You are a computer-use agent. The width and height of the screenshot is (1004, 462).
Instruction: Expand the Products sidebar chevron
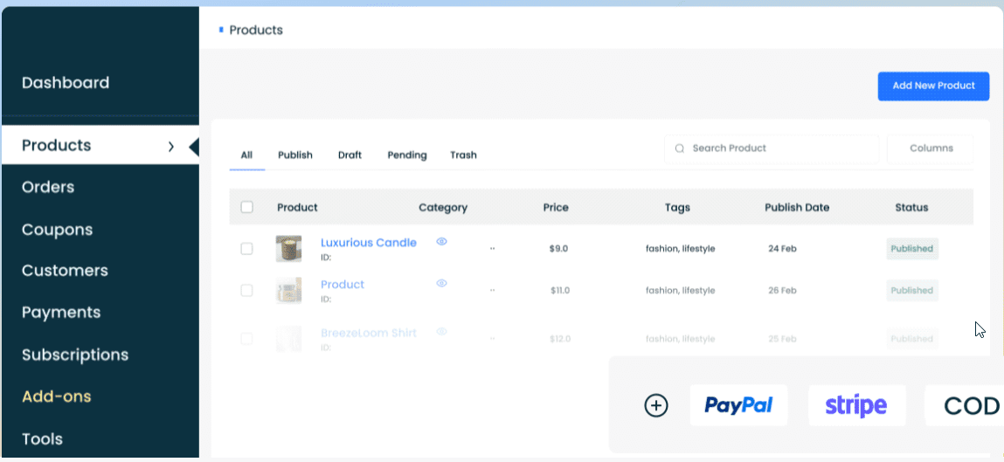(171, 147)
